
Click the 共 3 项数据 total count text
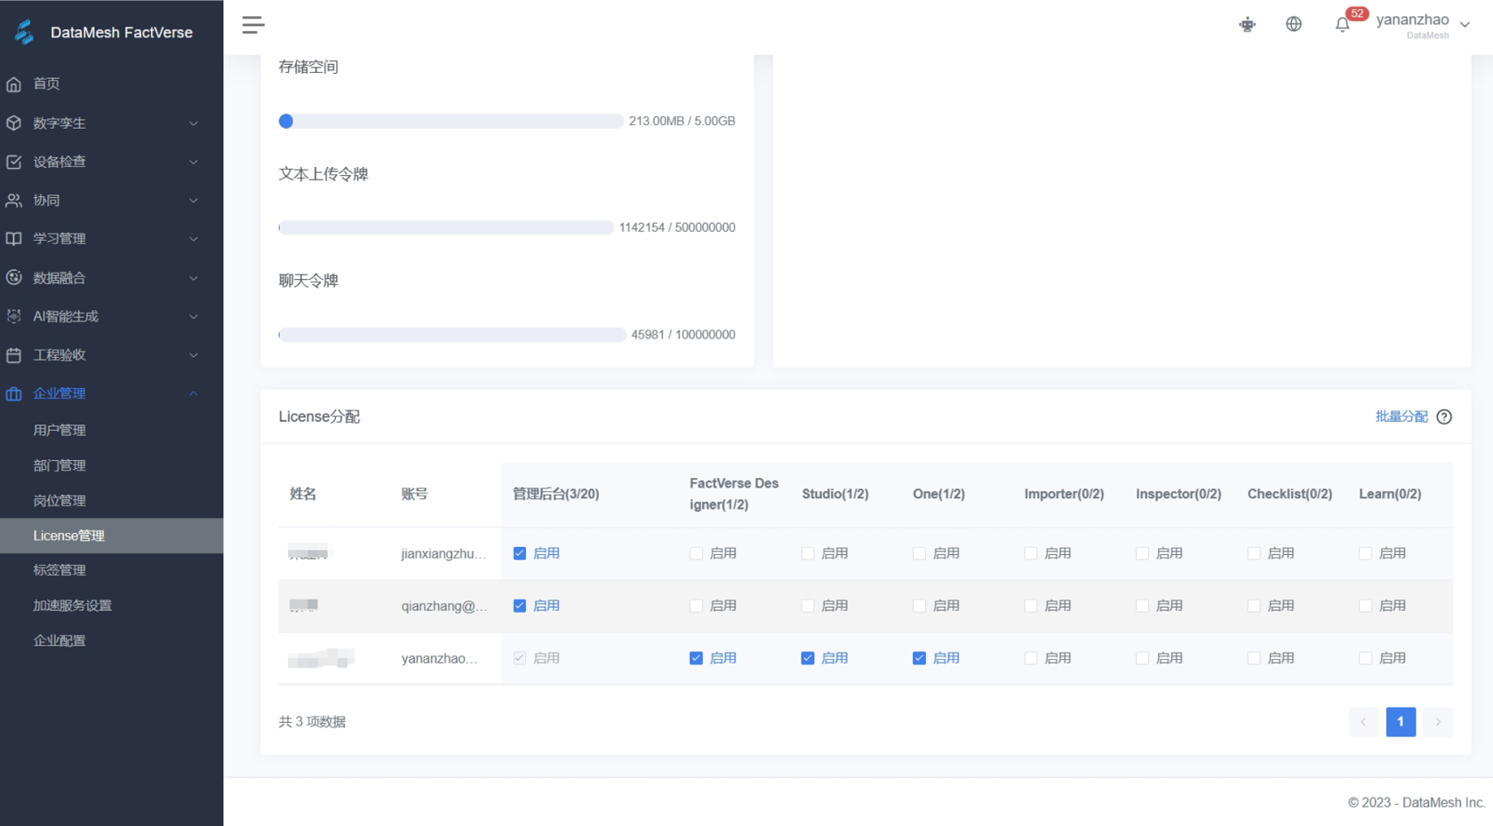point(312,722)
